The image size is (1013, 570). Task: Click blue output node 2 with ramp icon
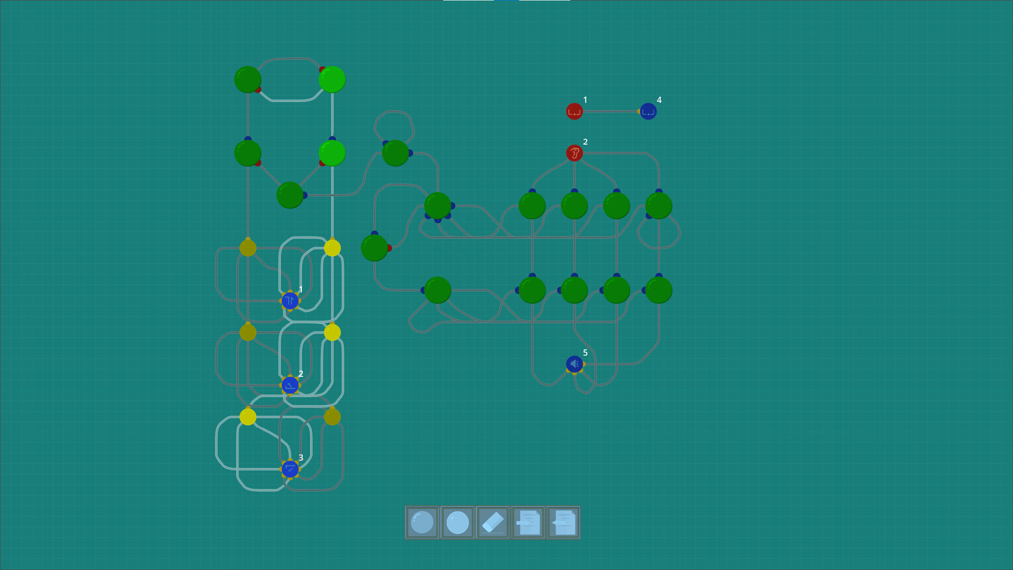290,385
